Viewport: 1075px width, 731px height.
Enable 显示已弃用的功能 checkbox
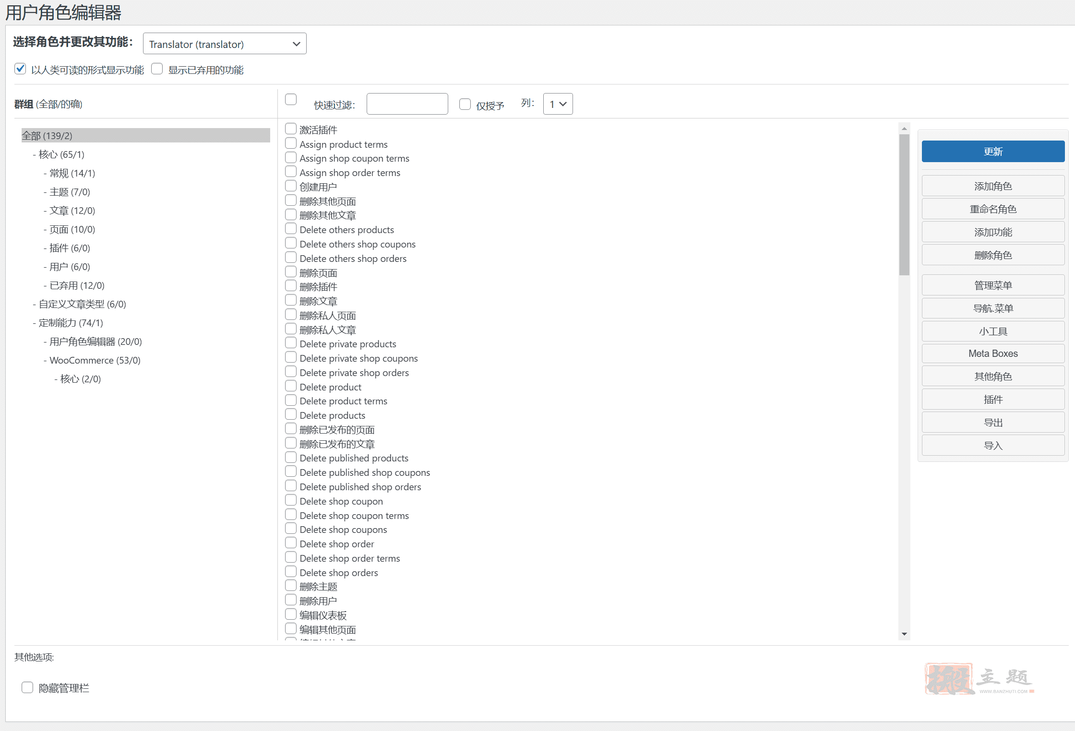(x=157, y=69)
